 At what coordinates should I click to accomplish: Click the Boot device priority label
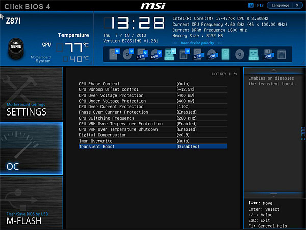coord(197,43)
